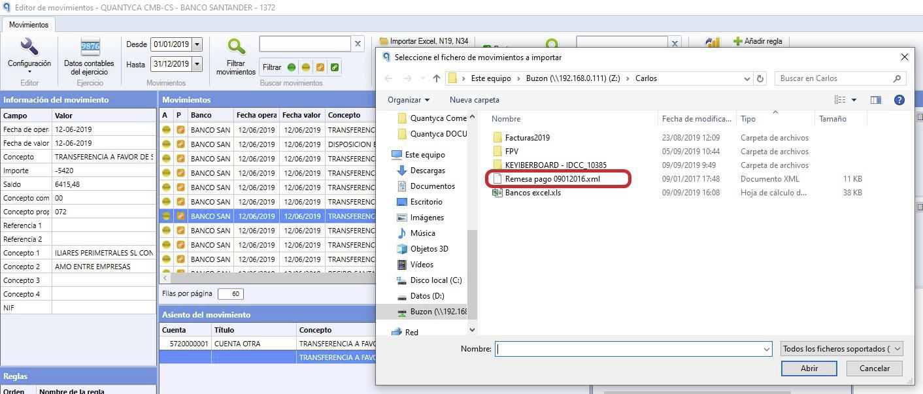Click the Abrir button
Image resolution: width=923 pixels, height=394 pixels.
809,369
